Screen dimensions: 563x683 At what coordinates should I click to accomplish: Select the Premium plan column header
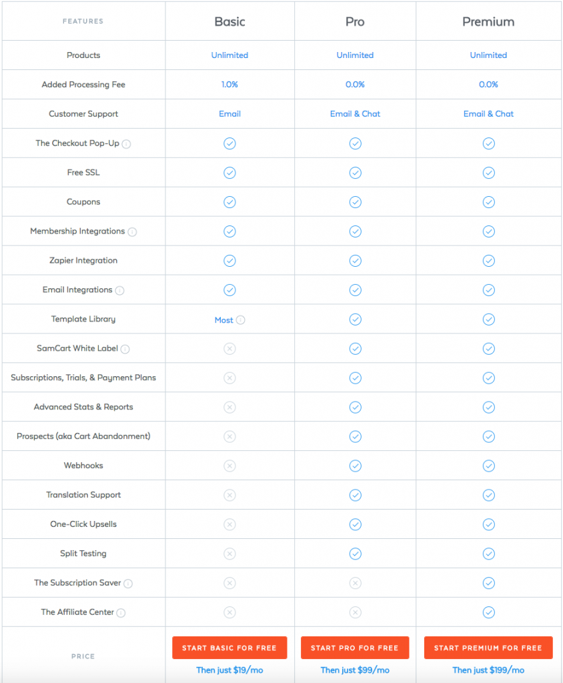[x=488, y=22]
